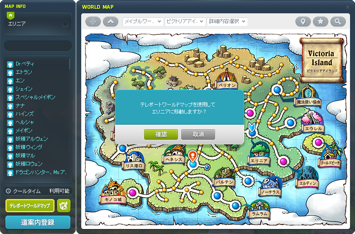This screenshot has height=234, width=355.
Task: Click the magenta node next to キノコ城
Action: point(132,193)
